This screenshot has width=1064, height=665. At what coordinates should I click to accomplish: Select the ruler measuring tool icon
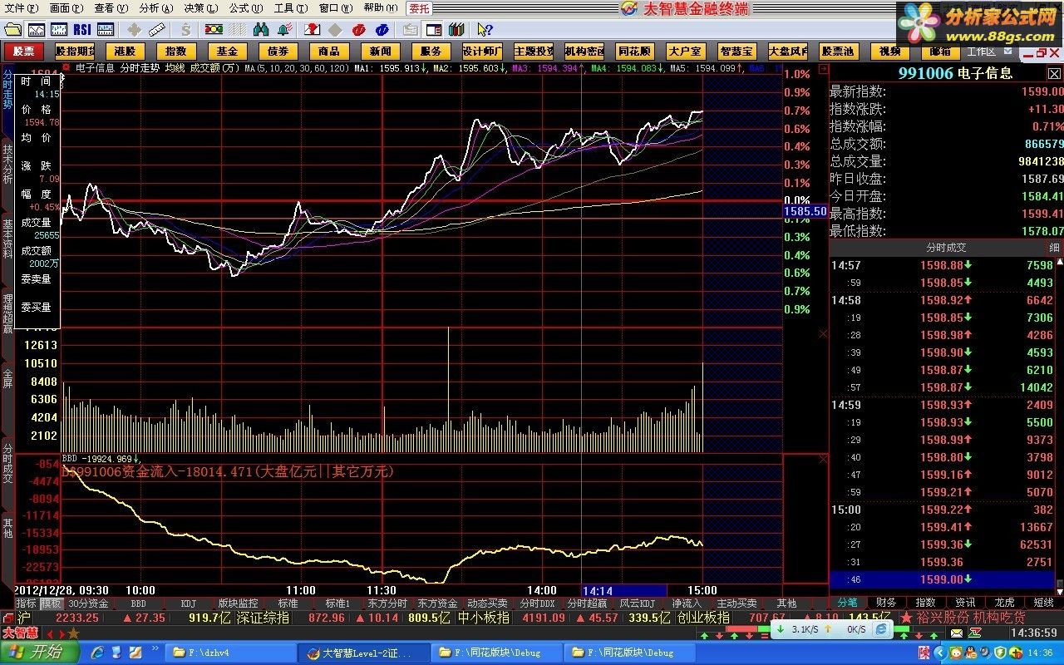(157, 30)
